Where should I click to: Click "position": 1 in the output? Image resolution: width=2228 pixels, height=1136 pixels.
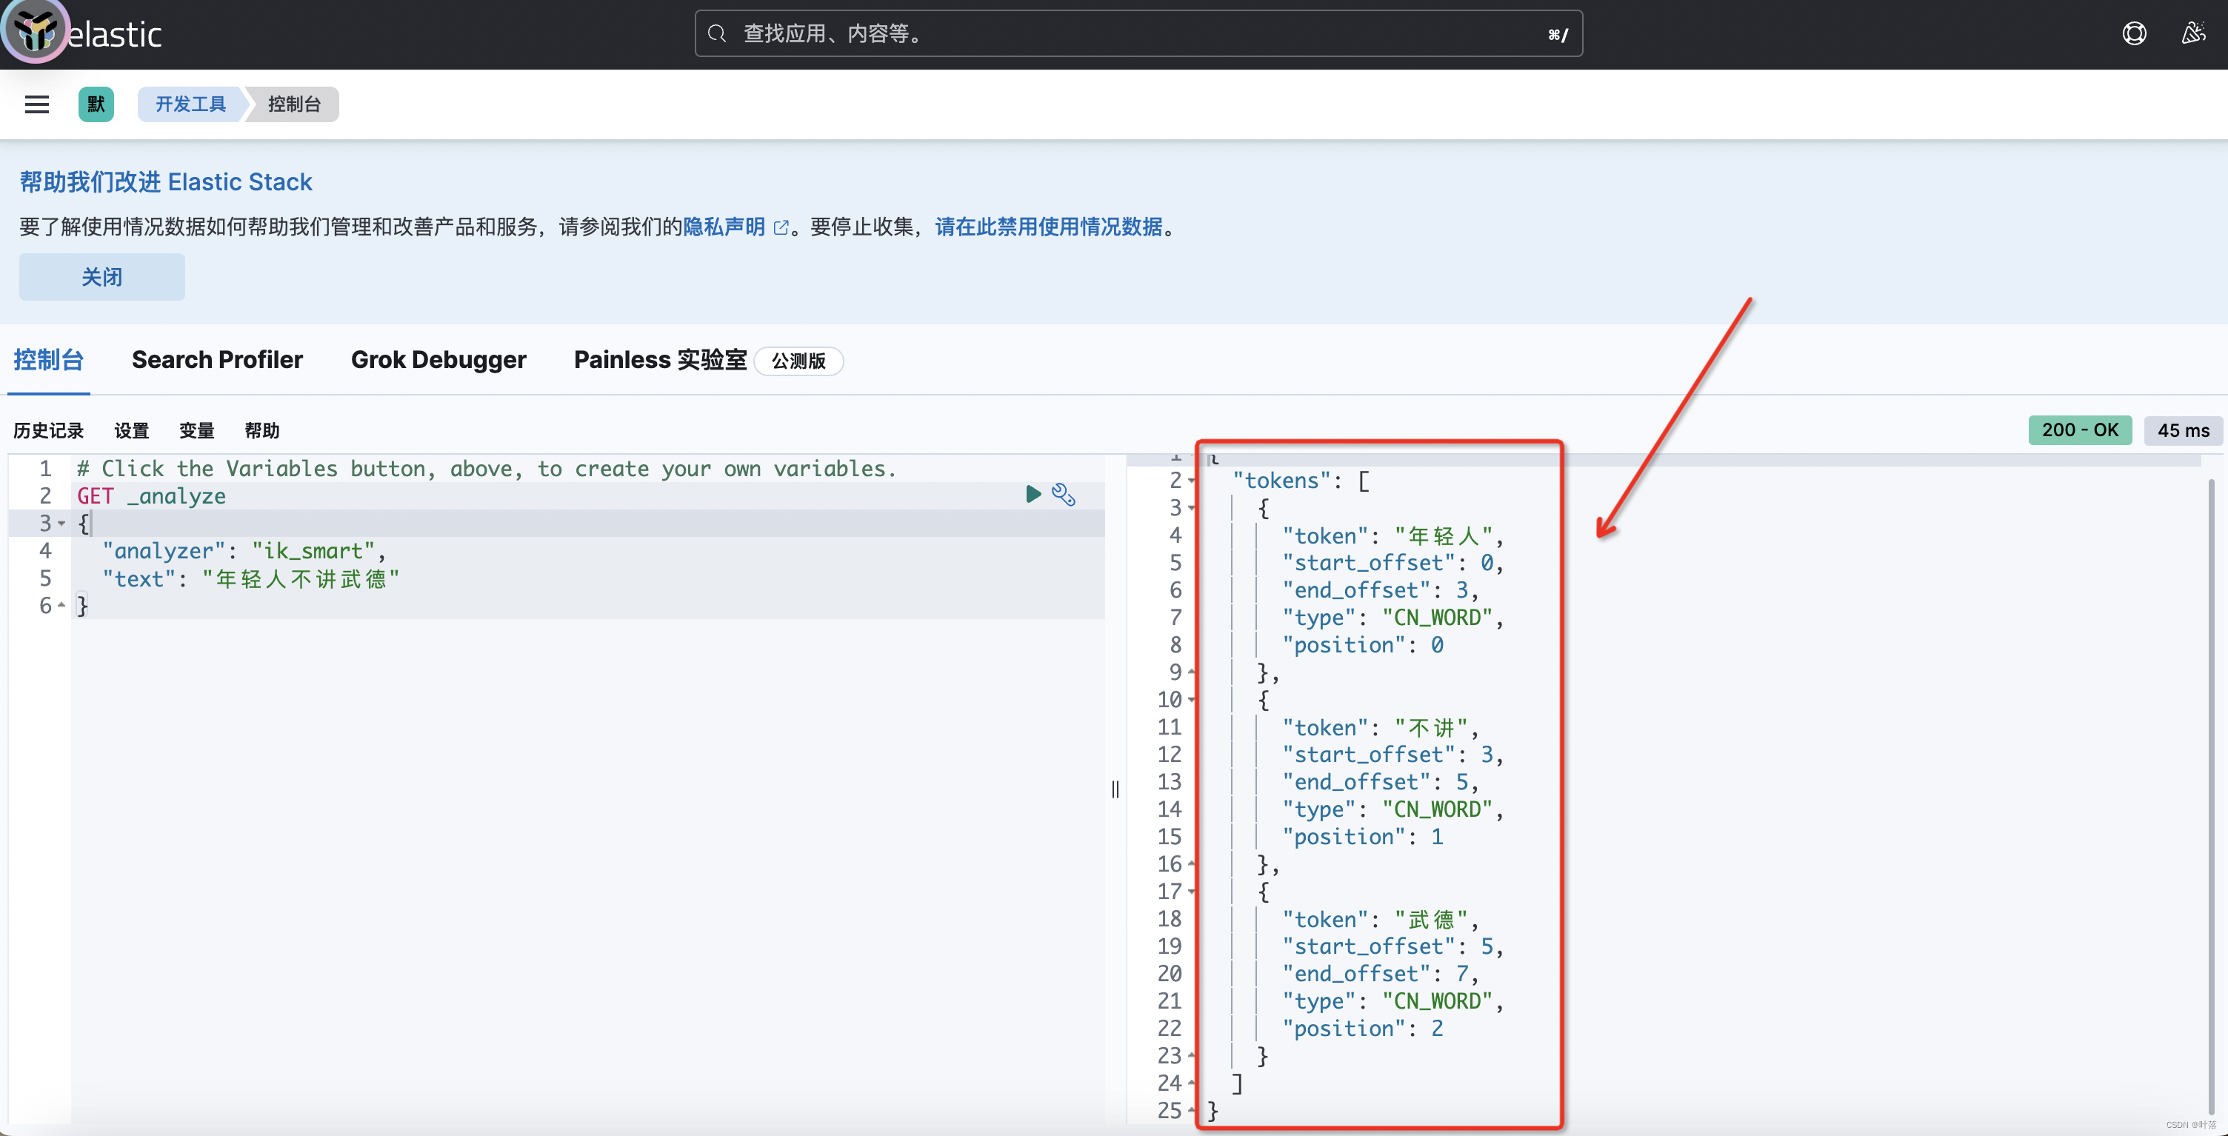pyautogui.click(x=1362, y=837)
